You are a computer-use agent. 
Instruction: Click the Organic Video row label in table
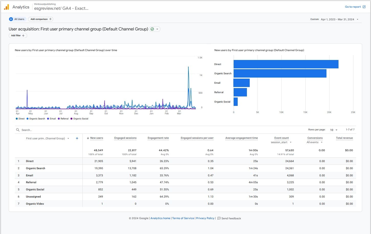point(35,204)
